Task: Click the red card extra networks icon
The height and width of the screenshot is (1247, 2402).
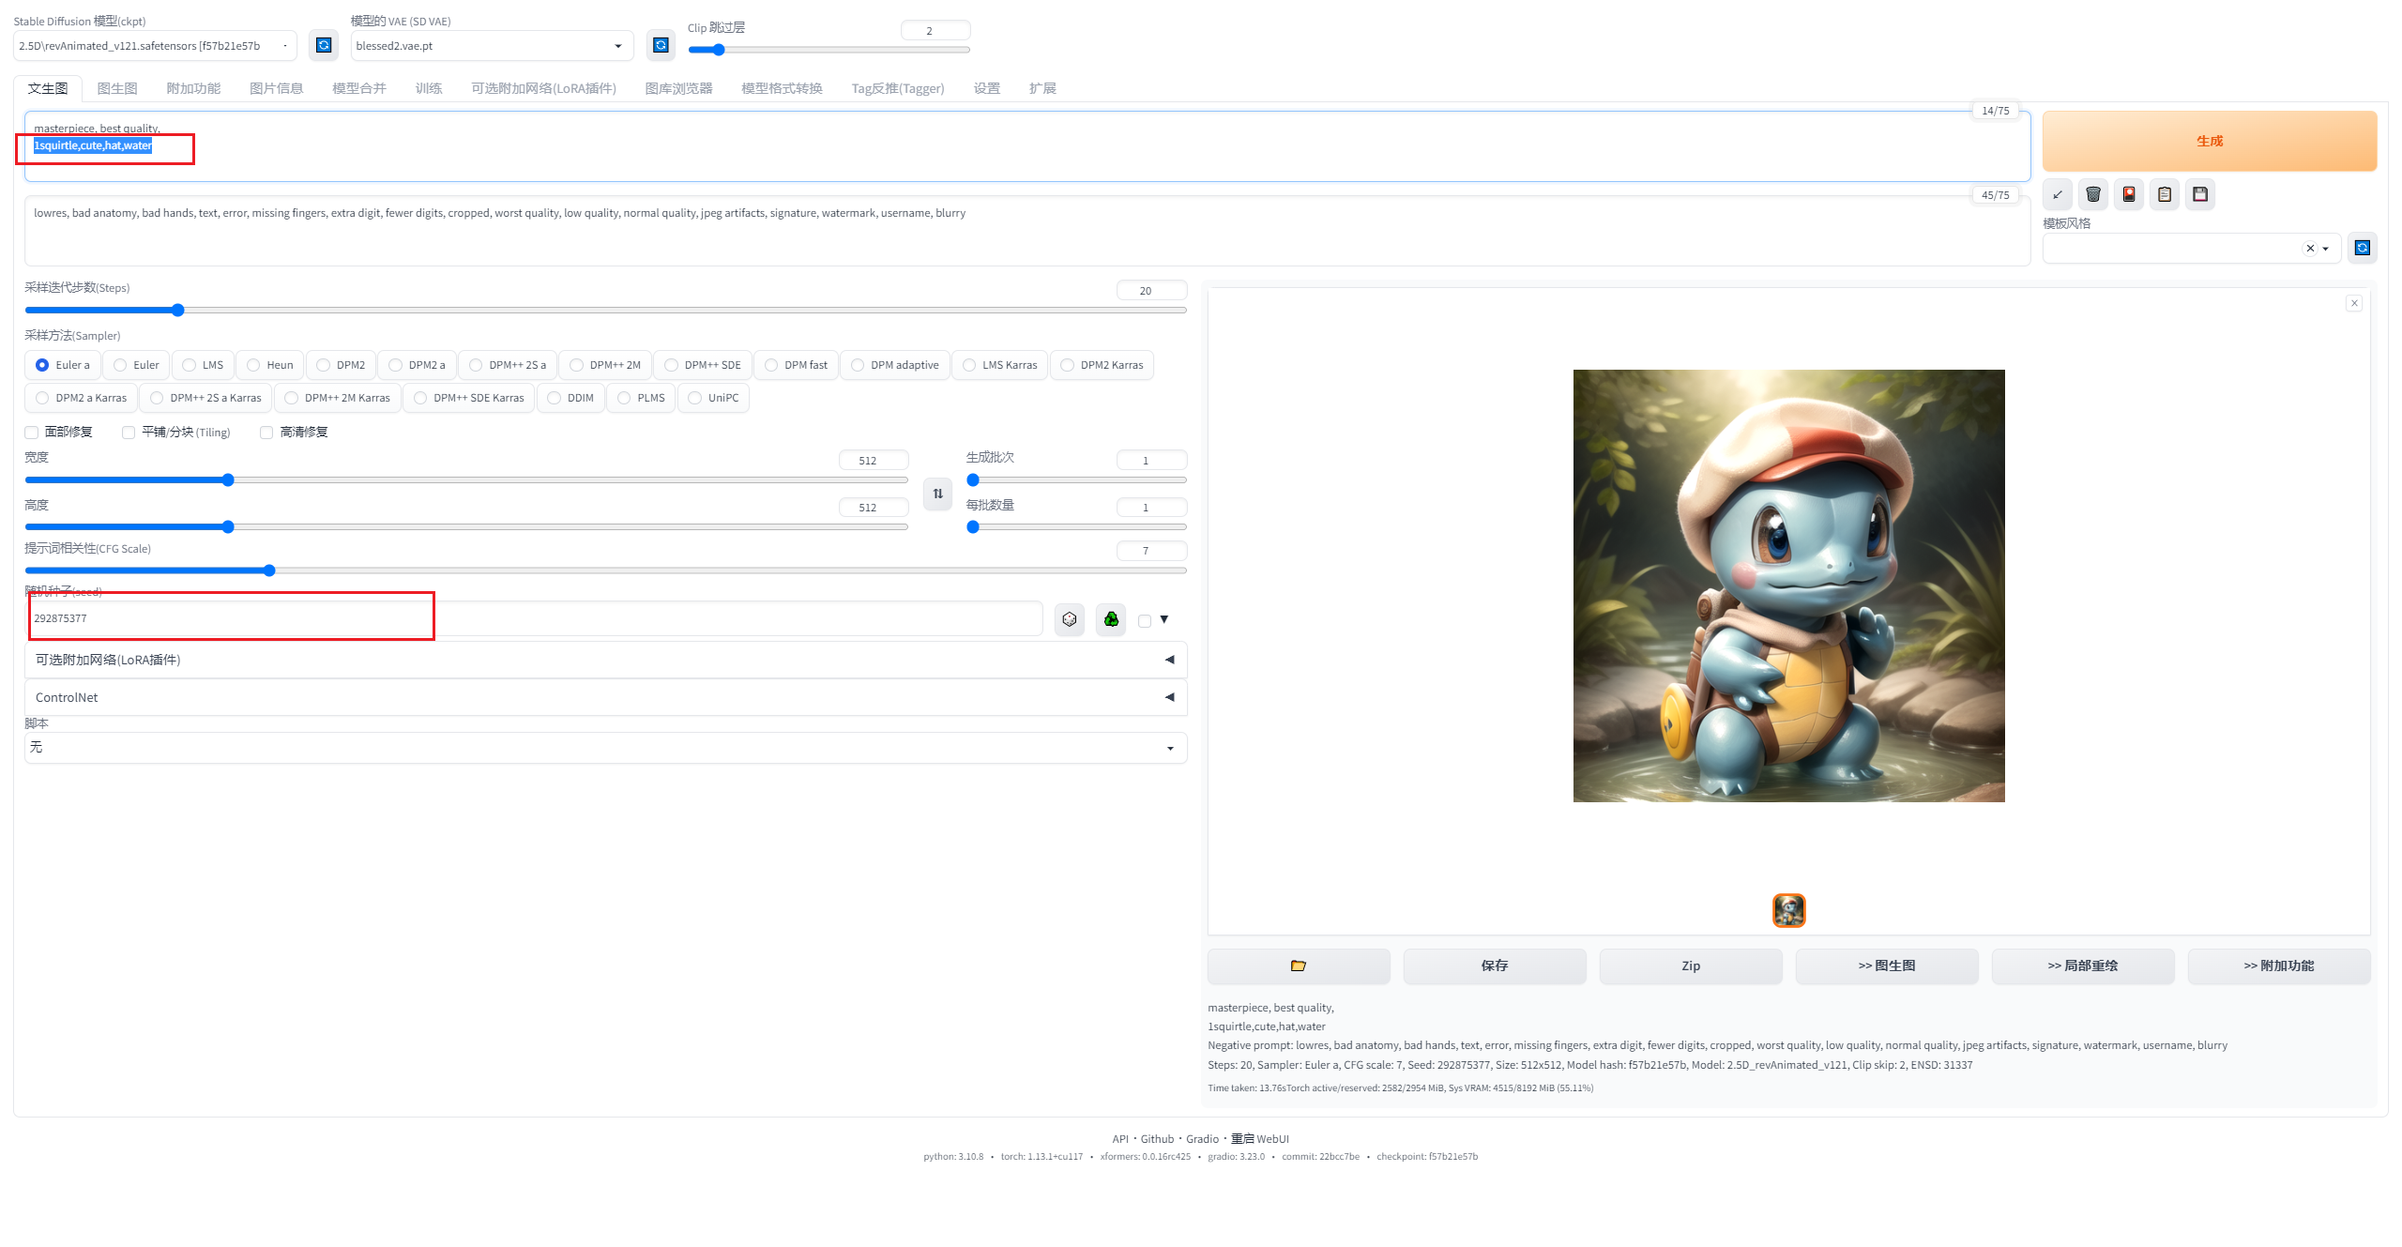Action: [2128, 194]
